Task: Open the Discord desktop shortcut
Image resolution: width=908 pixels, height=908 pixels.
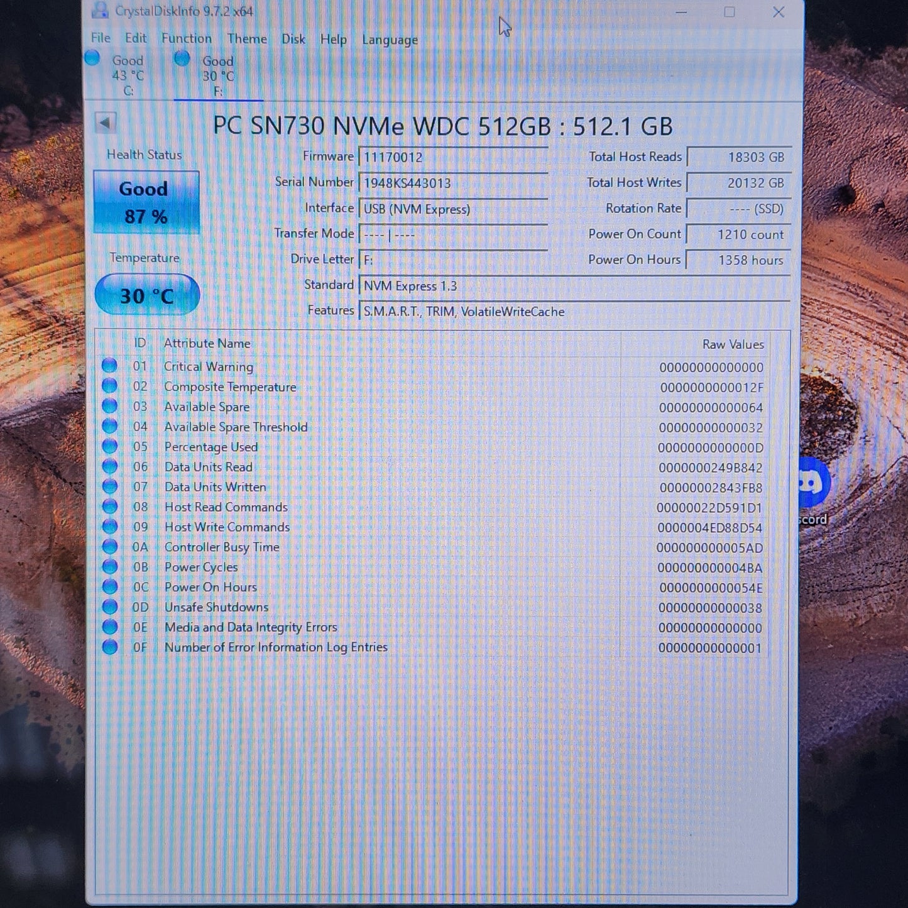Action: (814, 492)
